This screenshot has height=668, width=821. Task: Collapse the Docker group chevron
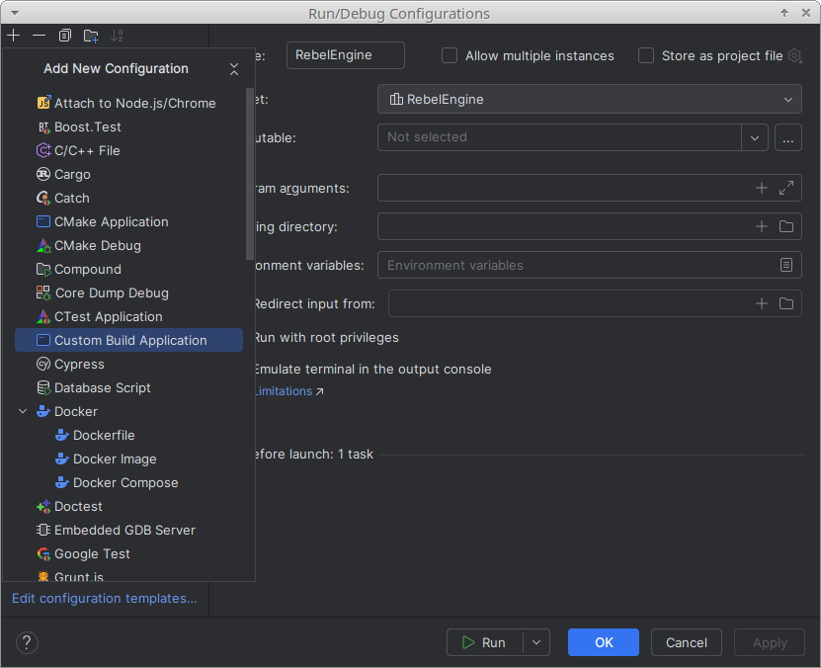click(x=23, y=411)
